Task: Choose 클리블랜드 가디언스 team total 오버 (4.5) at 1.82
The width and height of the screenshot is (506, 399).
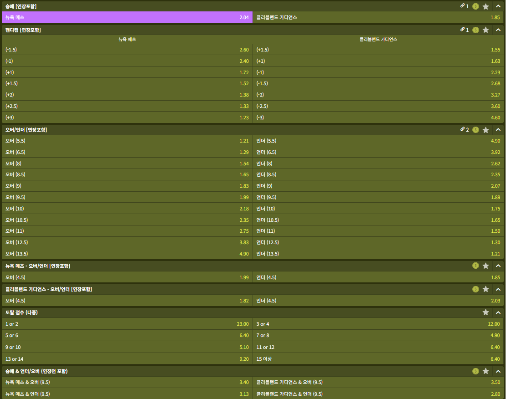Action: coord(127,300)
